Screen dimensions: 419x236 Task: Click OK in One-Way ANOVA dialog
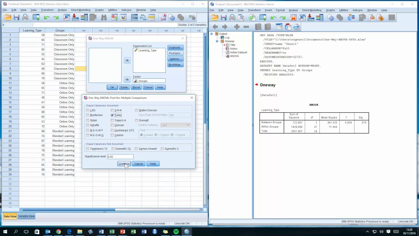[112, 88]
